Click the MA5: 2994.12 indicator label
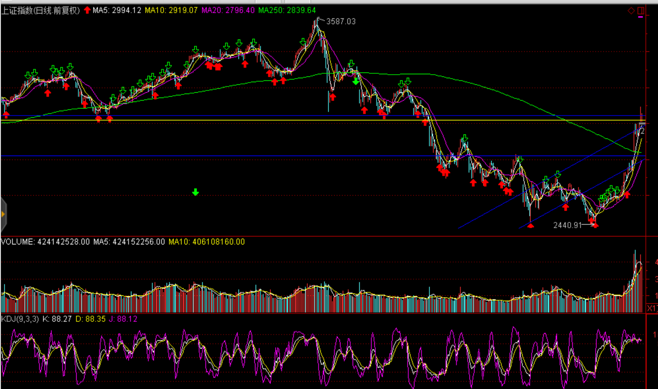 point(117,10)
